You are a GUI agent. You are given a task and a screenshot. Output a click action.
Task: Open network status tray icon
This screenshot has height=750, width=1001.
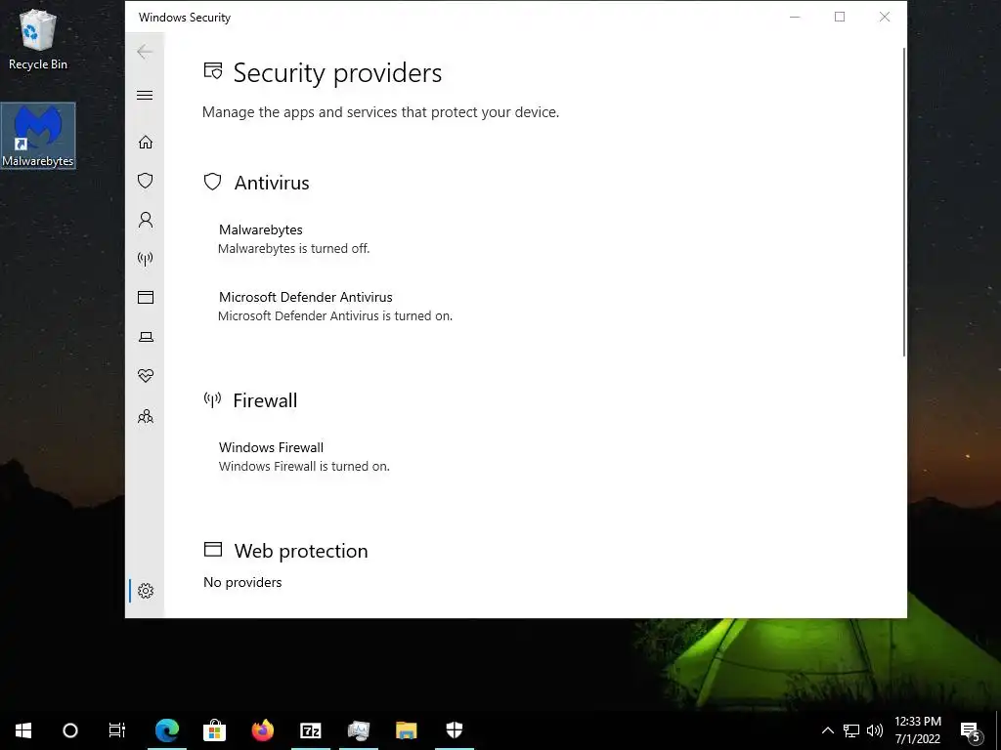851,730
